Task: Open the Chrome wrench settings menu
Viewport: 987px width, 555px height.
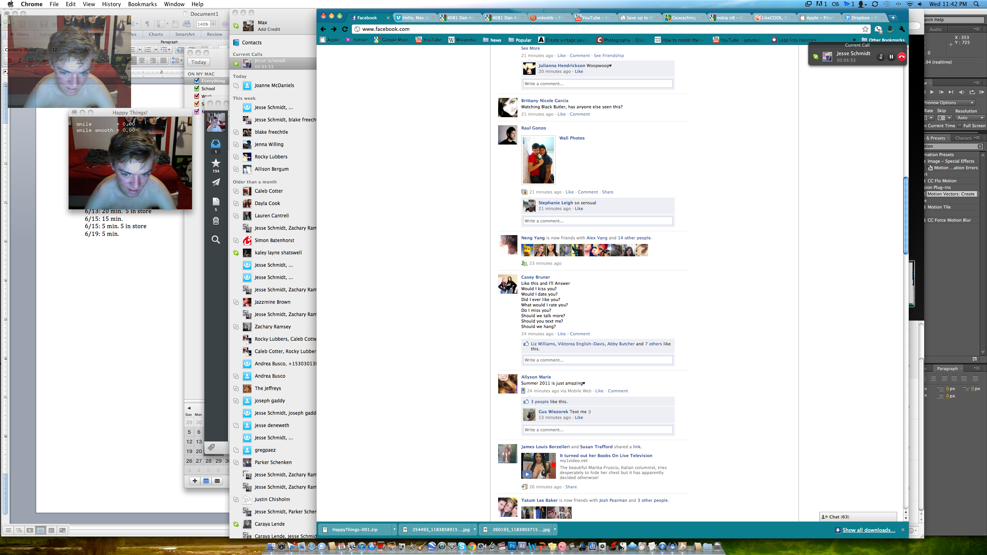Action: tap(902, 29)
